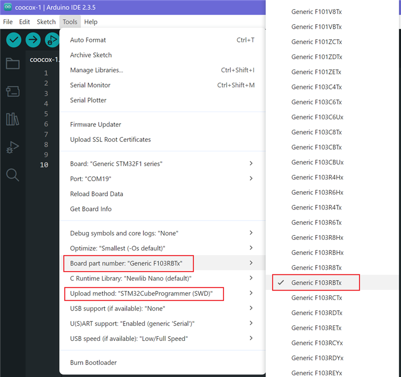This screenshot has width=401, height=377.
Task: Expand USB speed (if available) submenu
Action: pyautogui.click(x=162, y=339)
